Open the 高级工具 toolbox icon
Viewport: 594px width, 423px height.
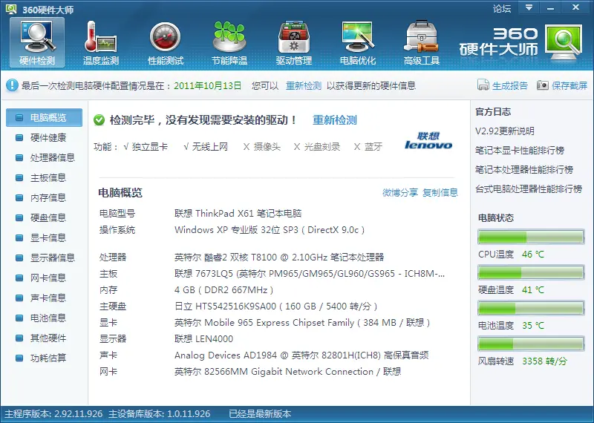421,42
